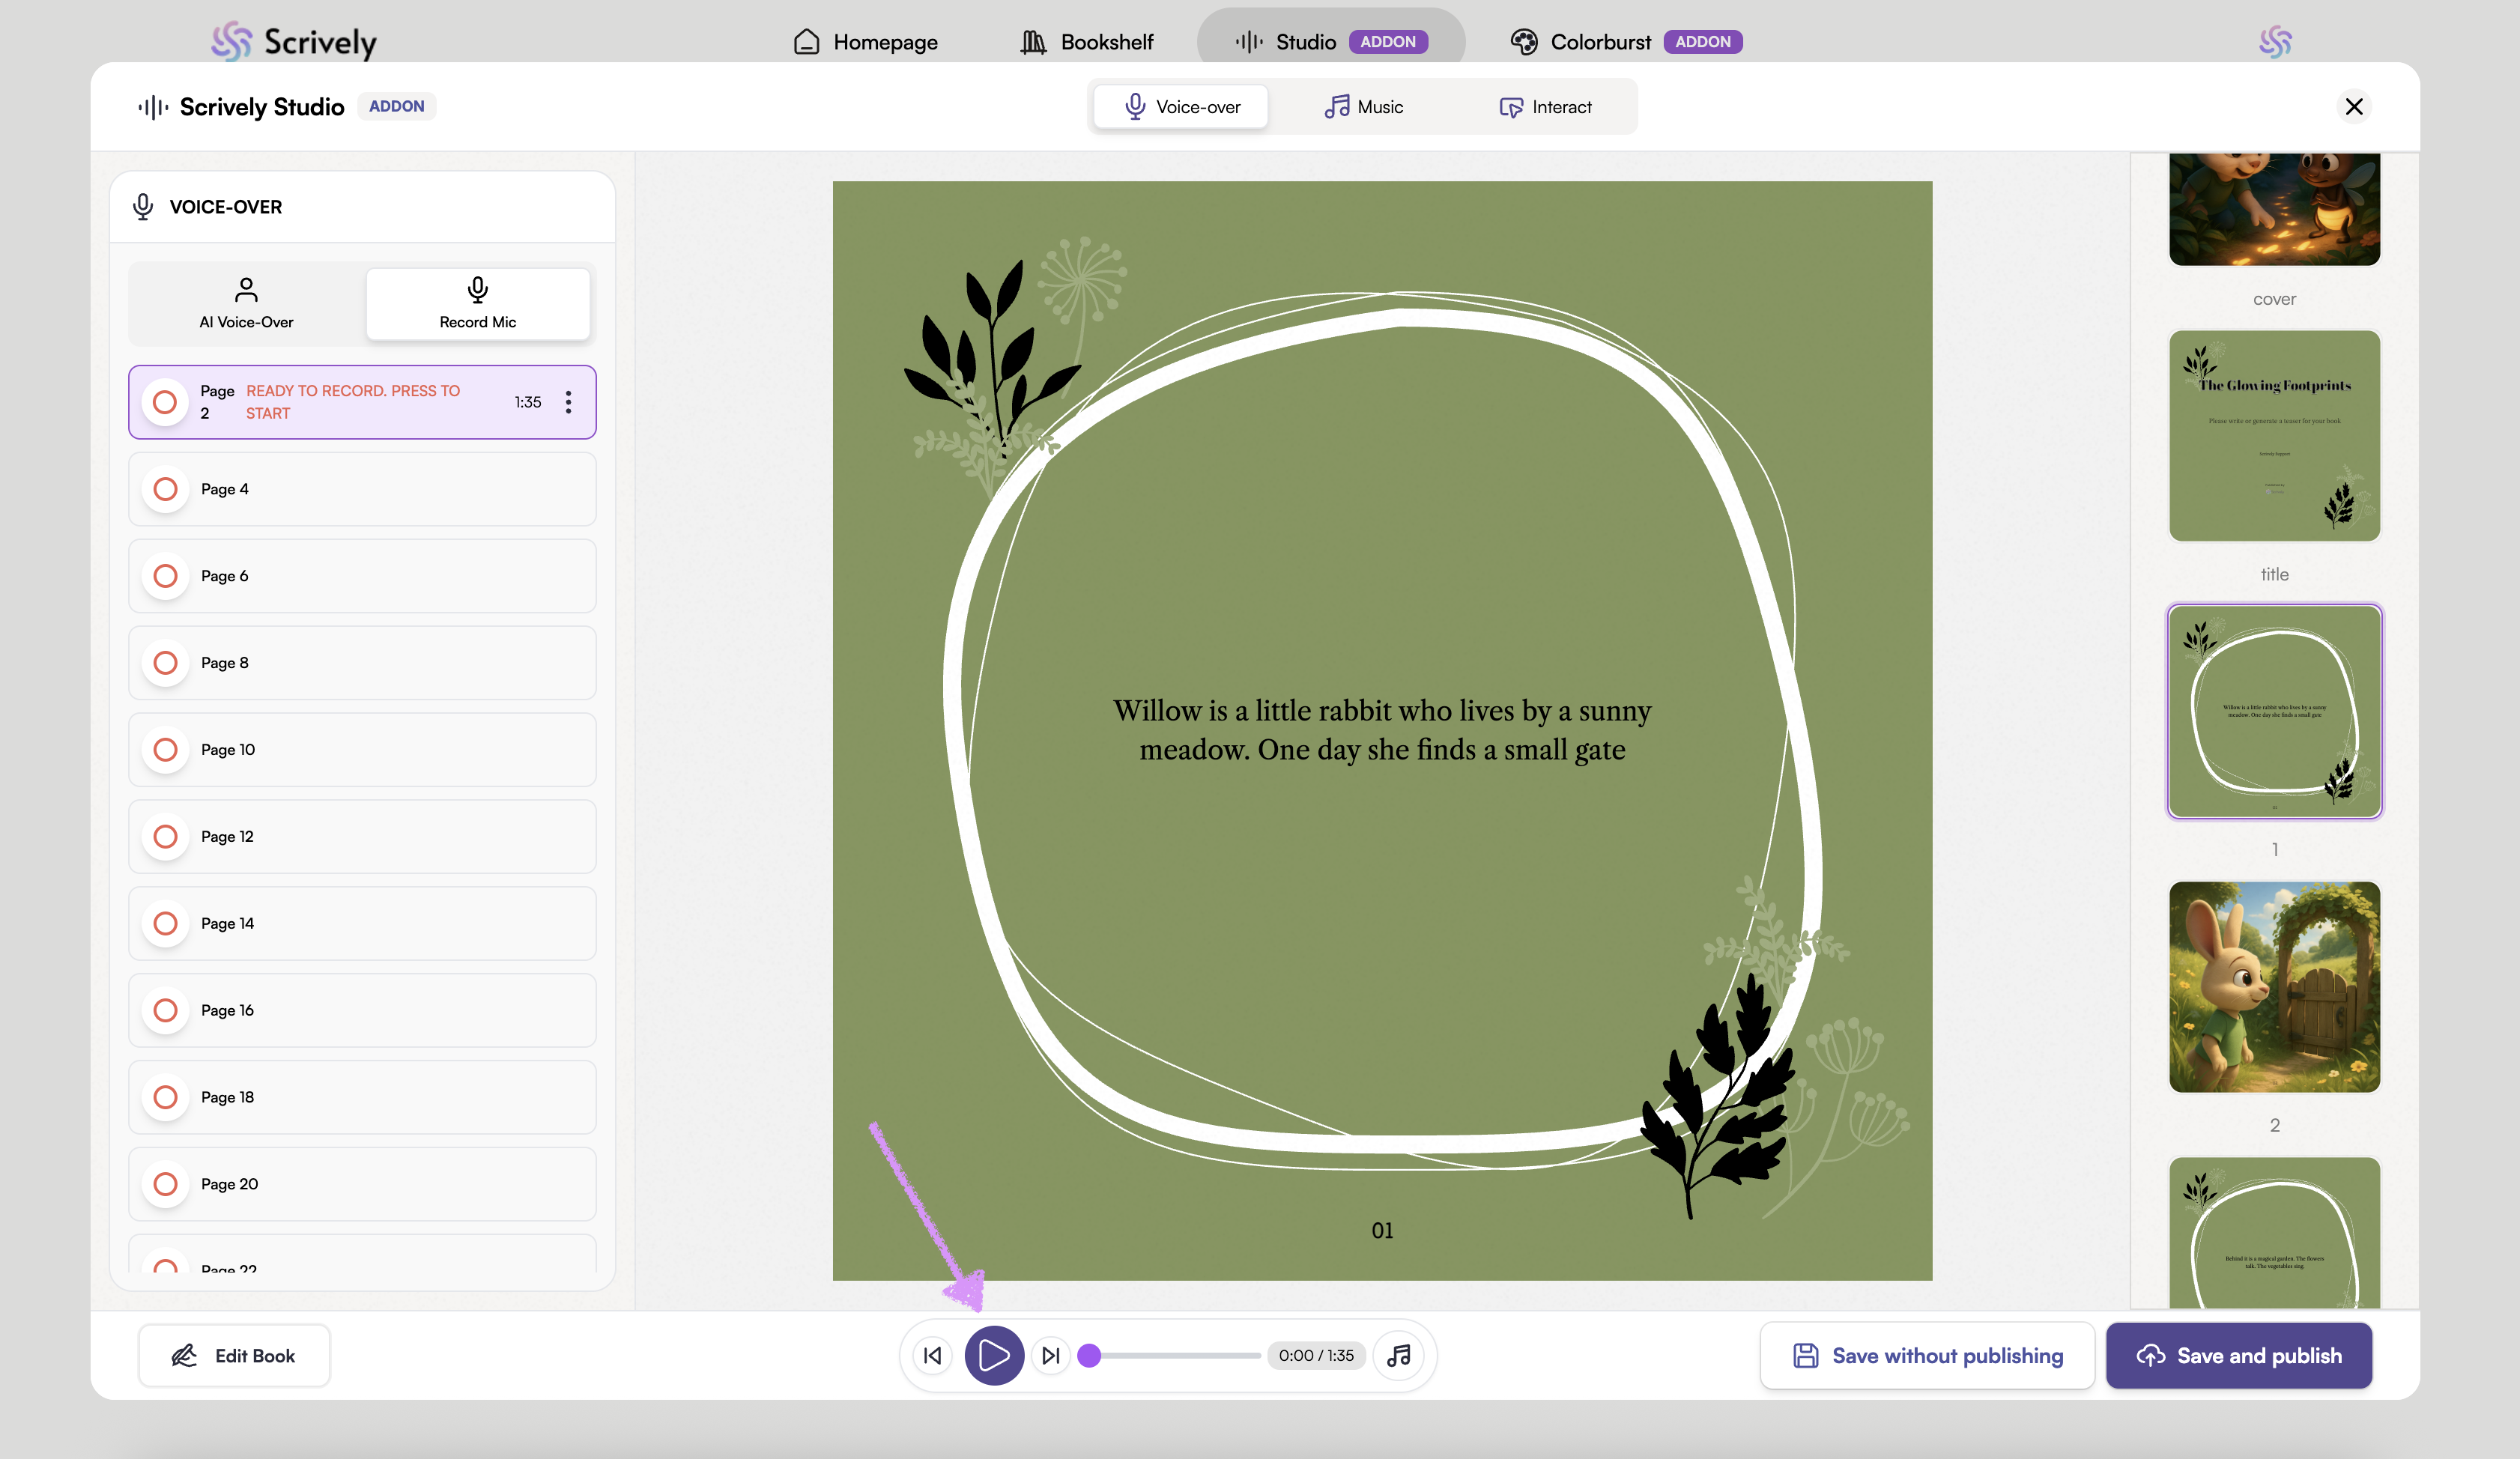Skip to next page track
Screen dimensions: 2520x1459
[x=1050, y=1355]
